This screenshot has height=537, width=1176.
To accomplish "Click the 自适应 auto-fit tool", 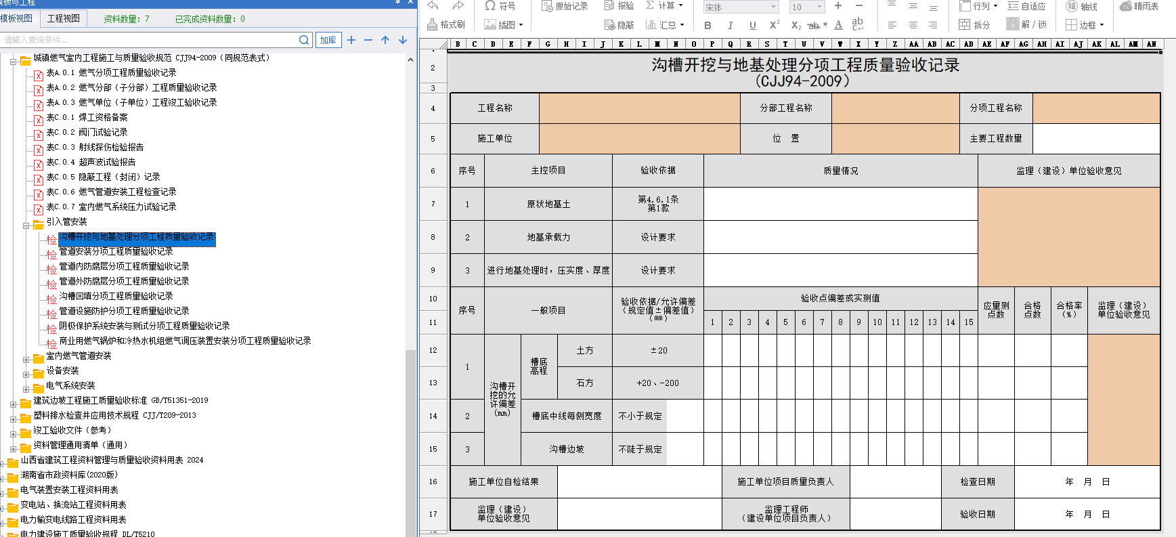I will [x=1026, y=6].
